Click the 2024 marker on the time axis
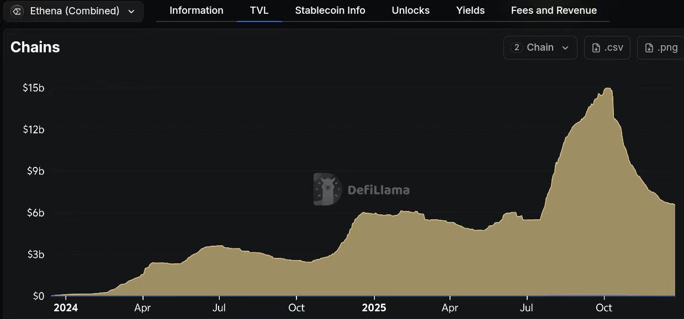Image resolution: width=684 pixels, height=319 pixels. click(66, 307)
